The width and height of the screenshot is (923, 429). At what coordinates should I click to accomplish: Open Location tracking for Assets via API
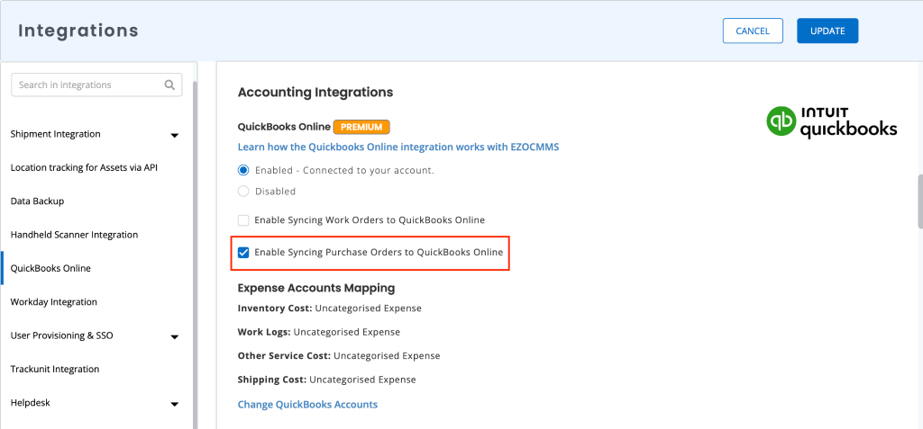[84, 167]
